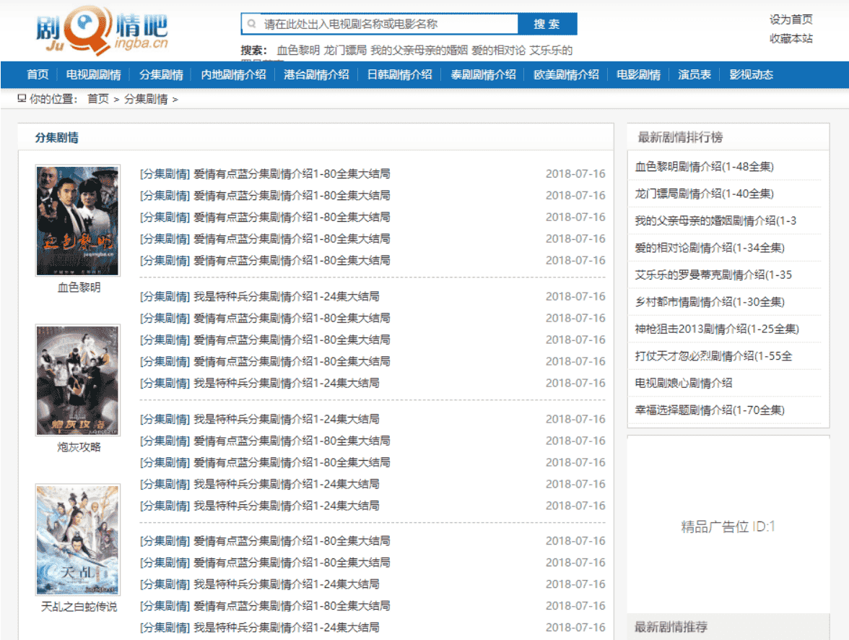This screenshot has height=640, width=849.
Task: Open 神枪狙击2013剧情介绍 ranking entry
Action: click(x=716, y=329)
